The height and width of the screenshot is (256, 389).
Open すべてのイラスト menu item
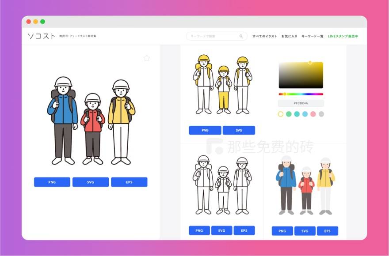point(265,36)
